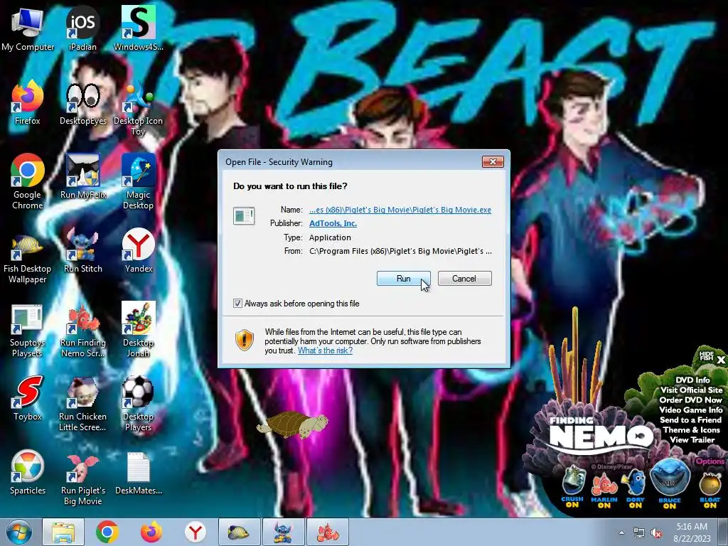Open Windows4S desktop shortcut
The width and height of the screenshot is (728, 546).
(139, 28)
